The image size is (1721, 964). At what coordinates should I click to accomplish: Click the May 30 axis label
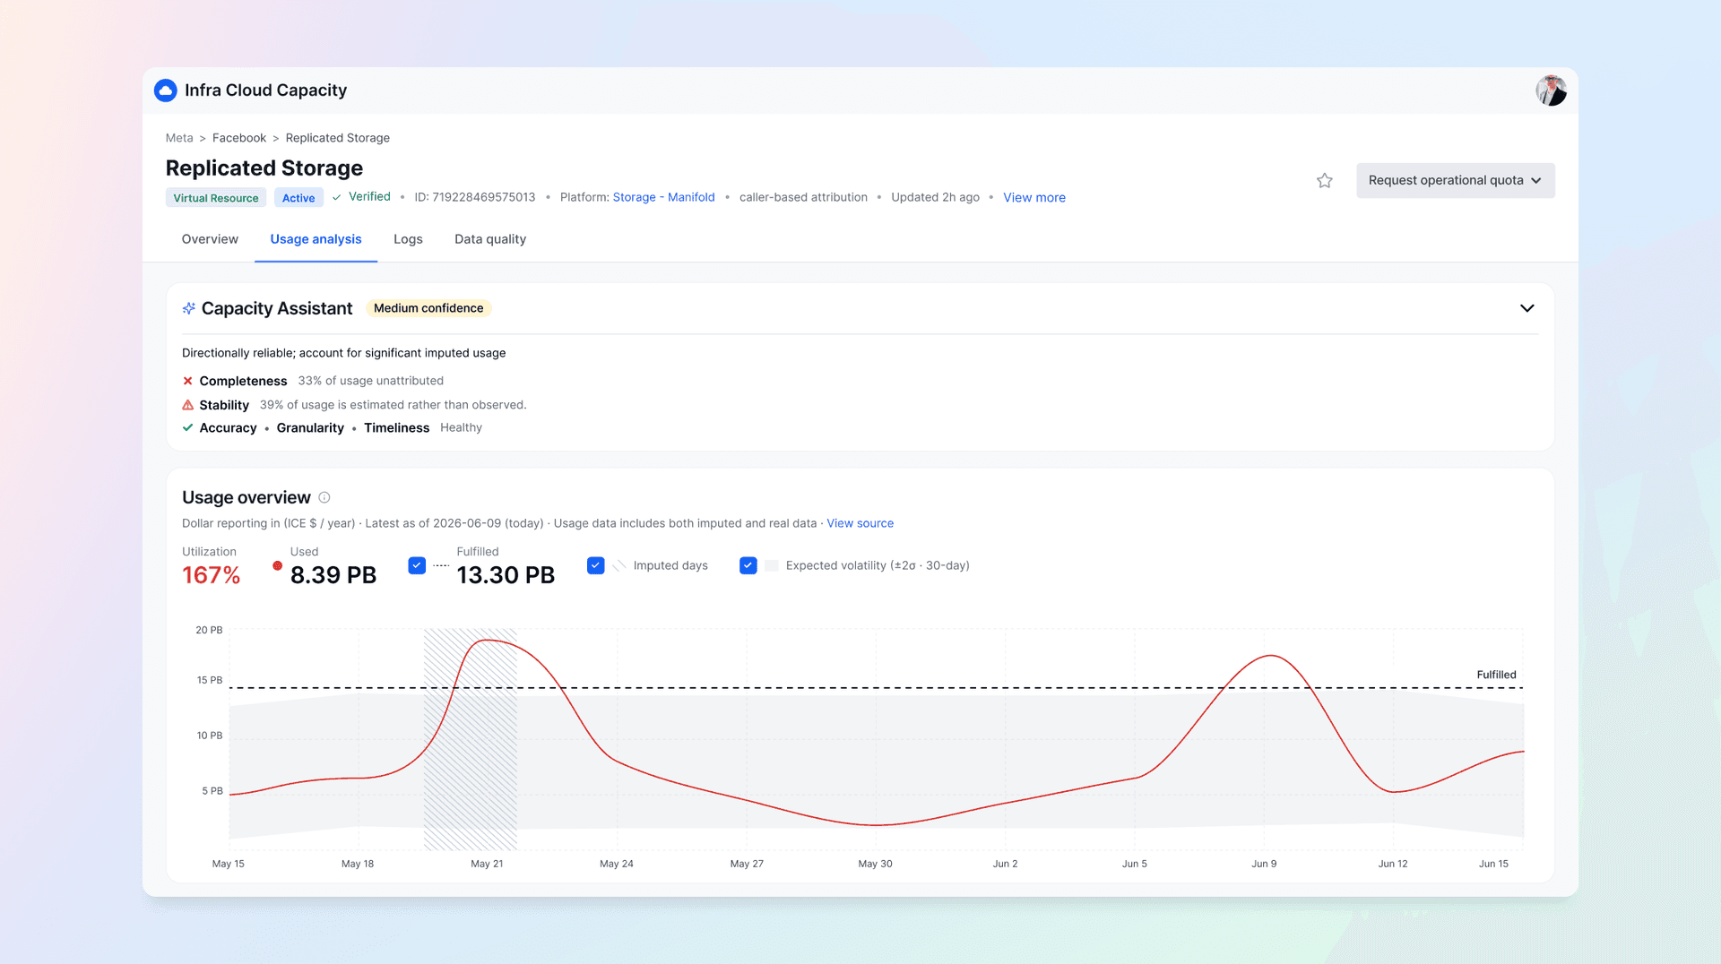pyautogui.click(x=876, y=864)
